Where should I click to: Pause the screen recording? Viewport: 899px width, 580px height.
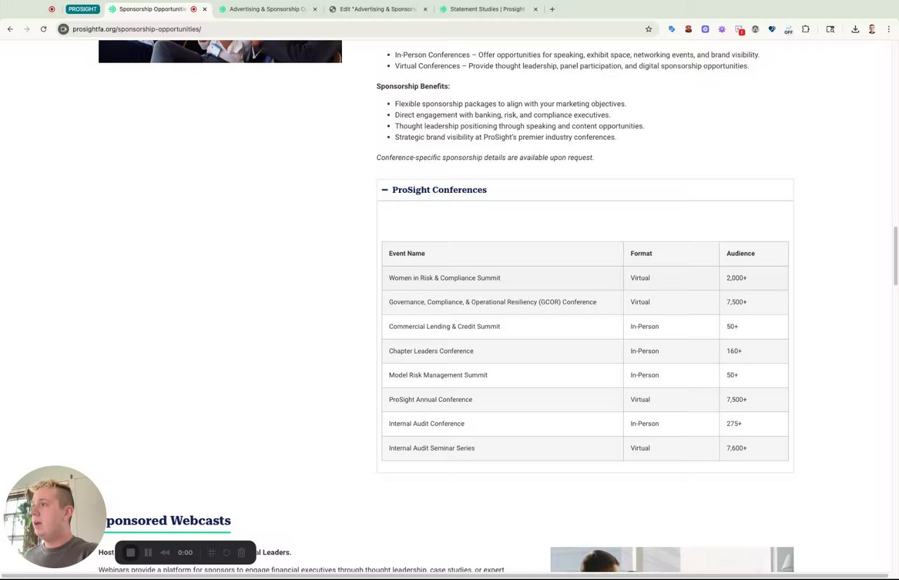pyautogui.click(x=148, y=553)
